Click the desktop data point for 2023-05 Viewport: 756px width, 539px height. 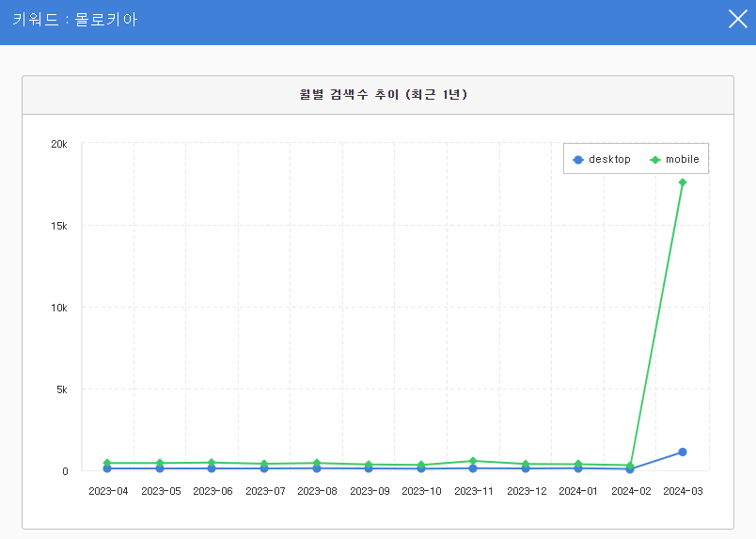click(x=160, y=468)
